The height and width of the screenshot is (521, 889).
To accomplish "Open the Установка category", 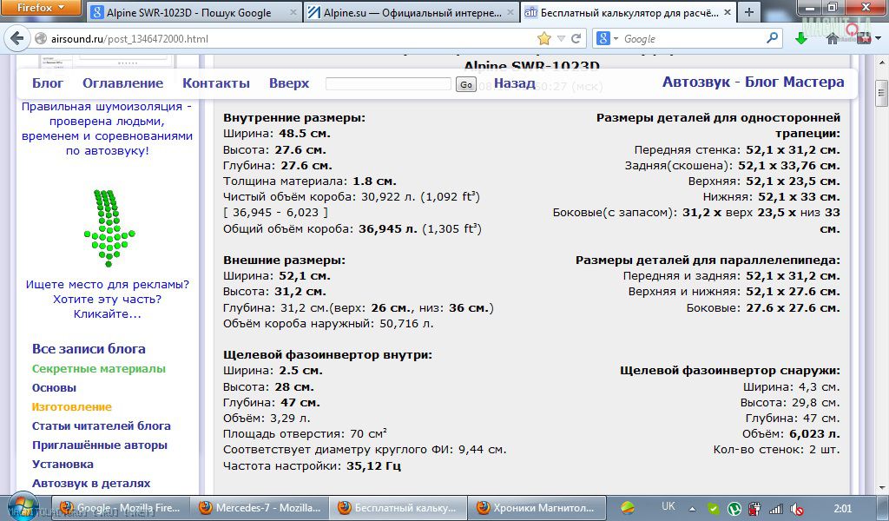I will [x=63, y=464].
